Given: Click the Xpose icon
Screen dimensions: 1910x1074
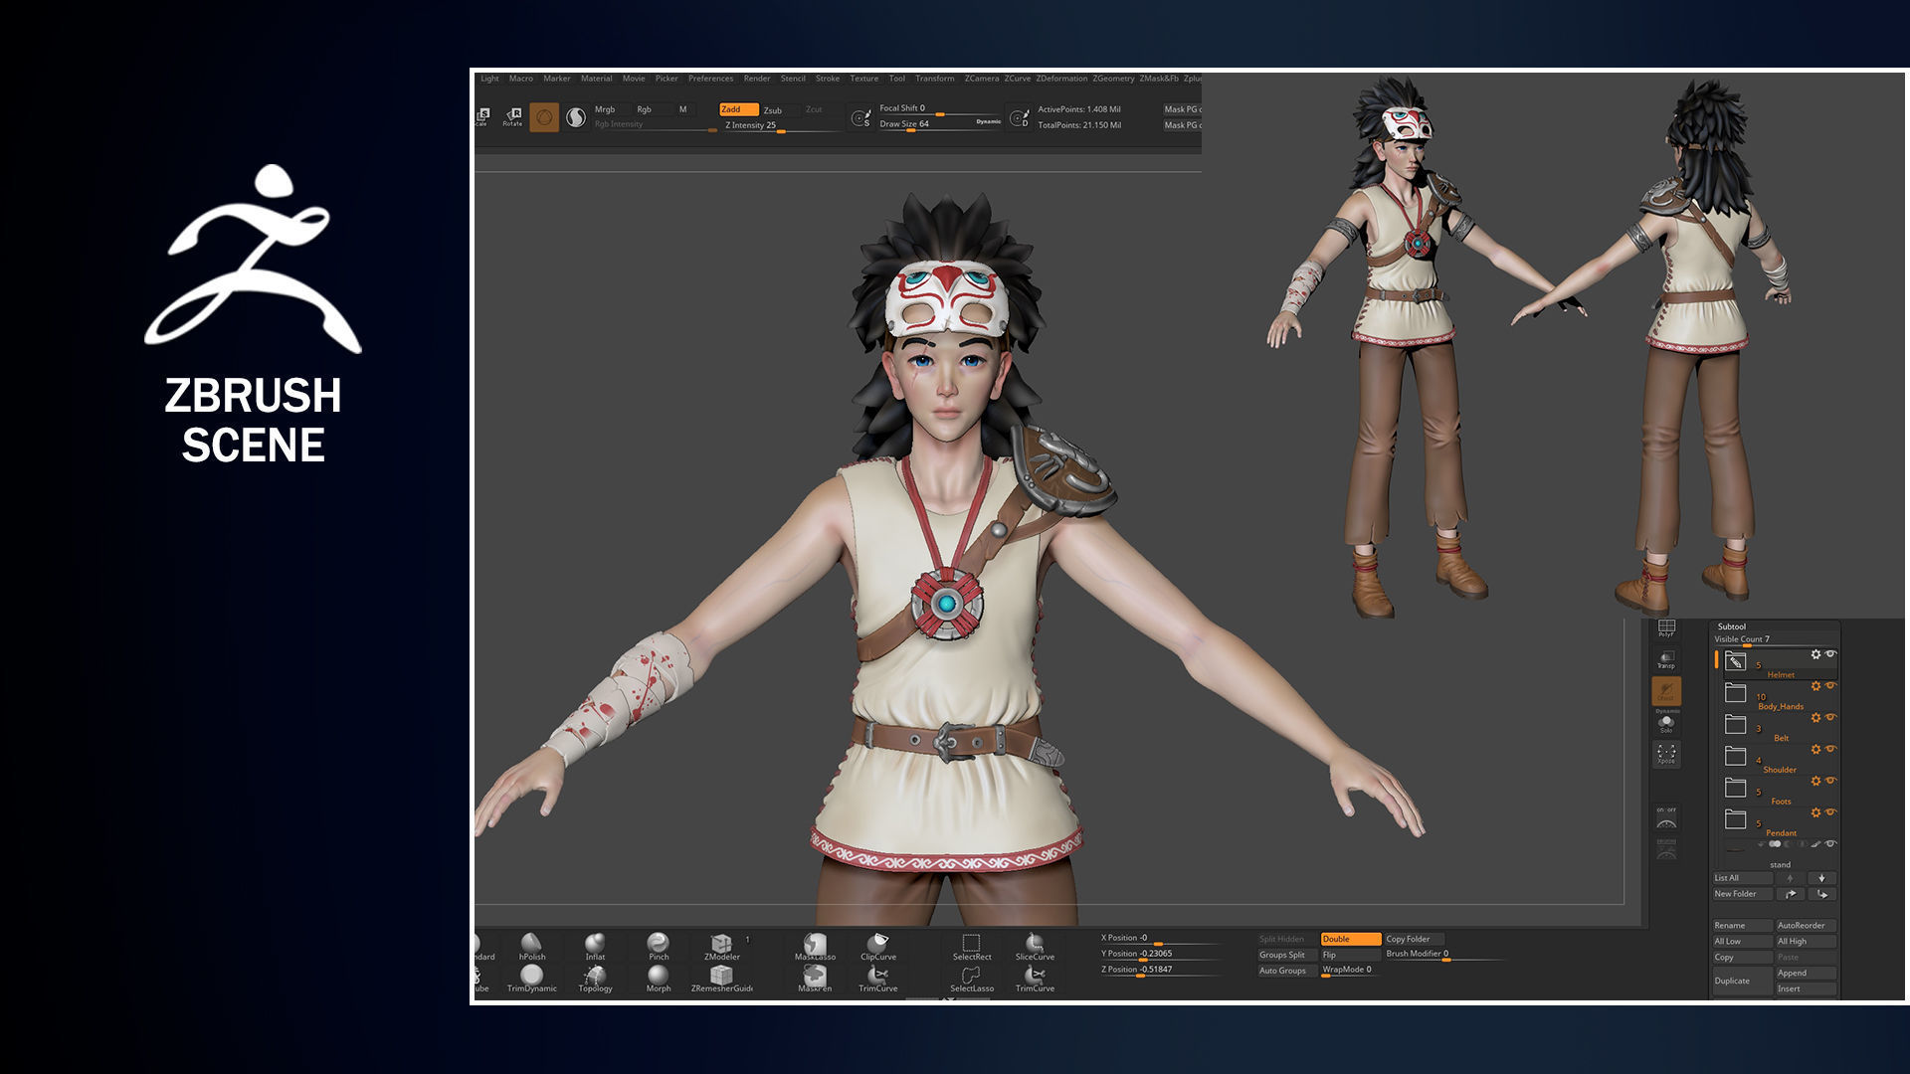Looking at the screenshot, I should click(x=1666, y=754).
